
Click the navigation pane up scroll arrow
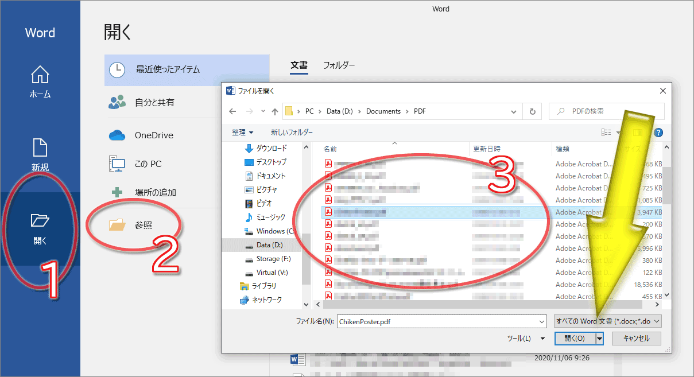[x=306, y=147]
